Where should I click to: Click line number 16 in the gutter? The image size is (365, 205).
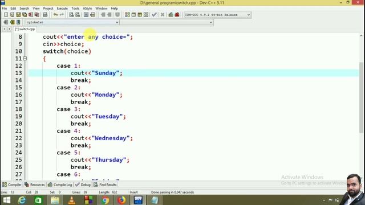pyautogui.click(x=19, y=95)
